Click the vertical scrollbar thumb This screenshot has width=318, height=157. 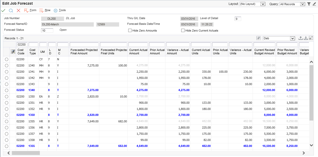tap(311, 92)
